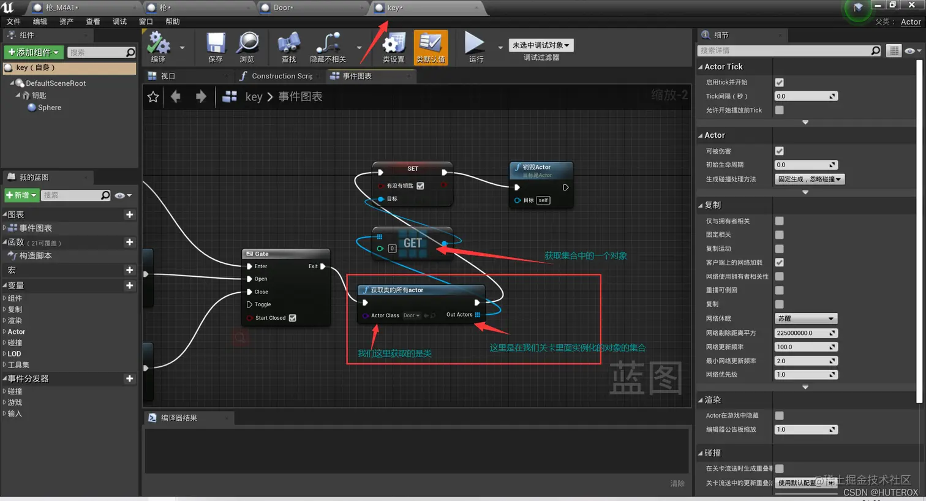Expand the 碰撞 variable category

coord(4,343)
